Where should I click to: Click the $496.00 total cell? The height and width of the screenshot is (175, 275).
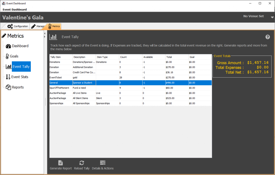click(x=177, y=83)
